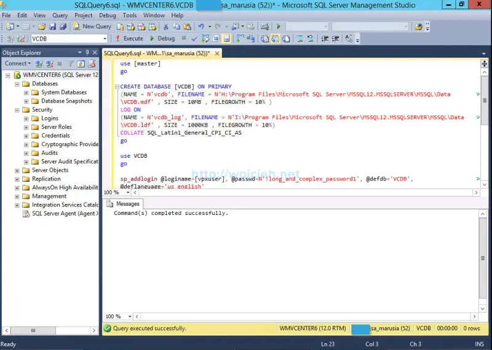
Task: Click the Filter funnel icon in Object Explorer
Action: [70, 64]
